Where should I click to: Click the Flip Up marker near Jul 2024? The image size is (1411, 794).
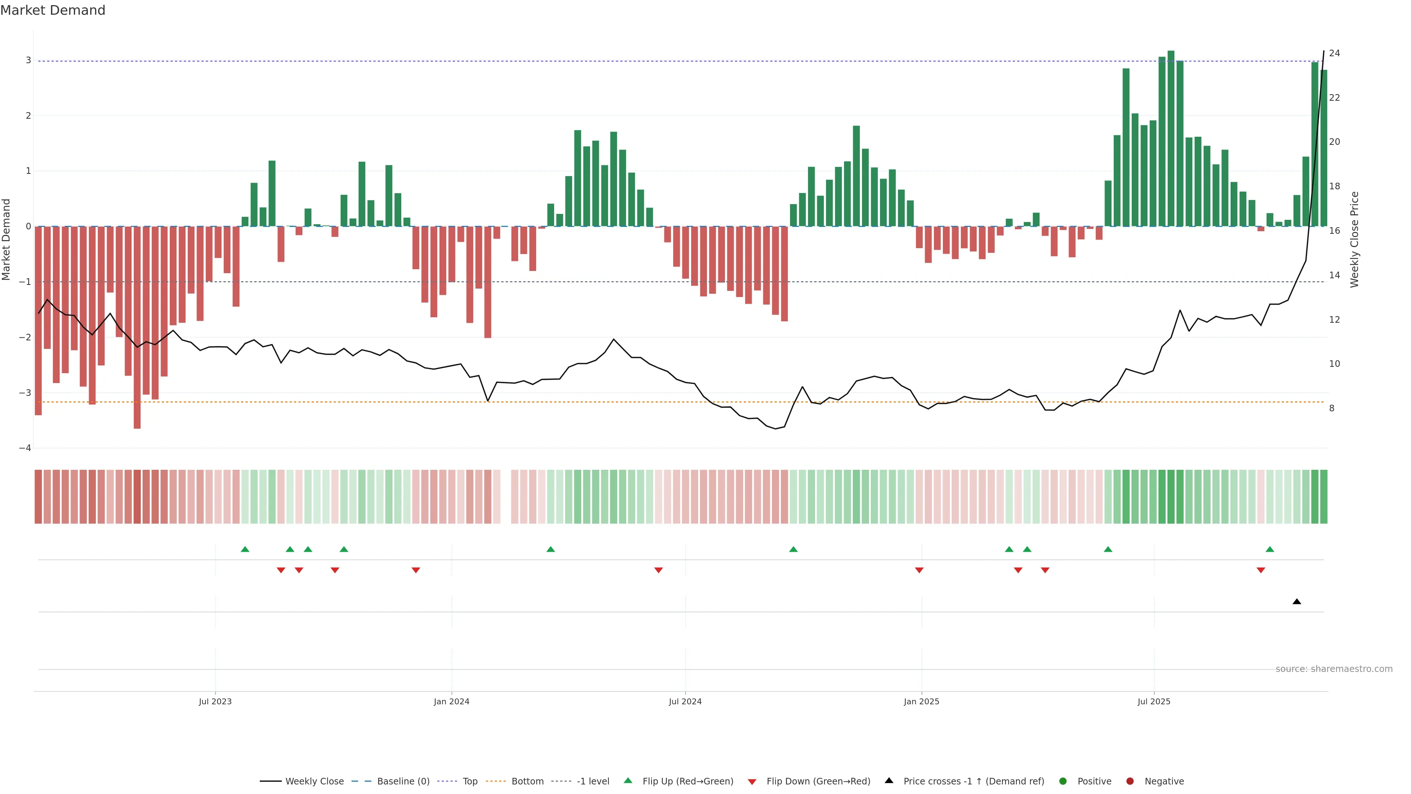coord(793,549)
